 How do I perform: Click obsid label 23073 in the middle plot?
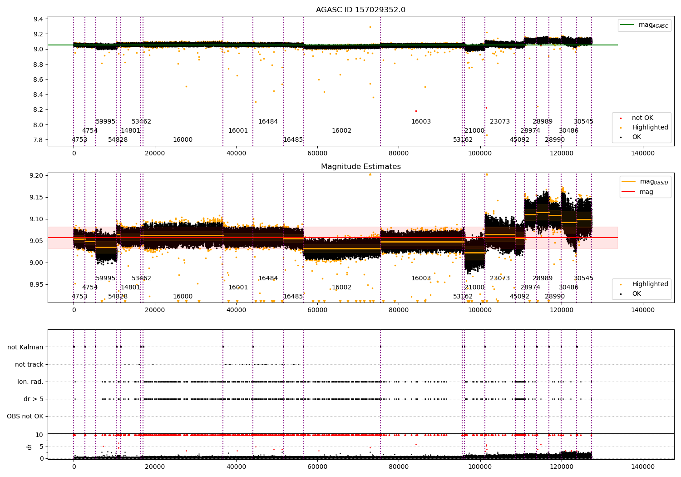500,278
